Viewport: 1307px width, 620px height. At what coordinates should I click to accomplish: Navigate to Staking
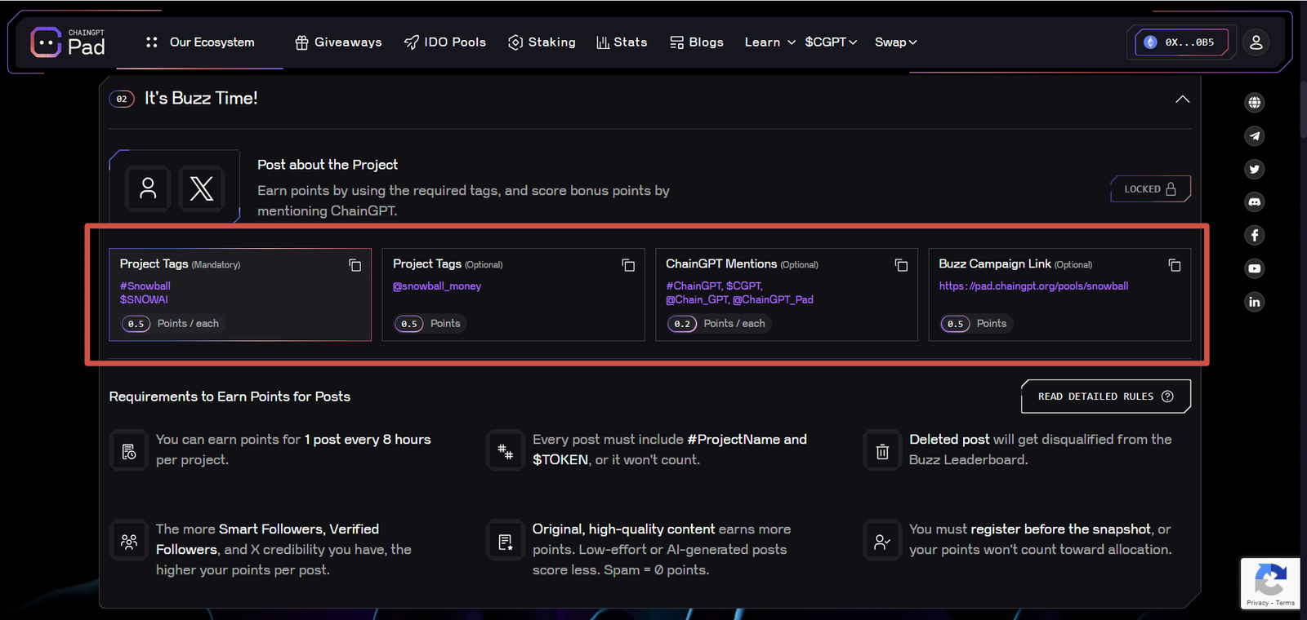click(542, 42)
